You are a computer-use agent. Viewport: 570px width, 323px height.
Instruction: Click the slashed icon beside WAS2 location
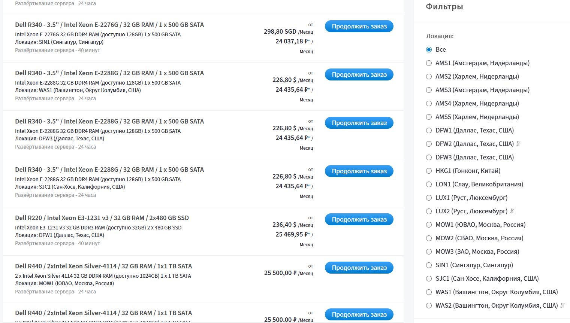click(x=562, y=305)
